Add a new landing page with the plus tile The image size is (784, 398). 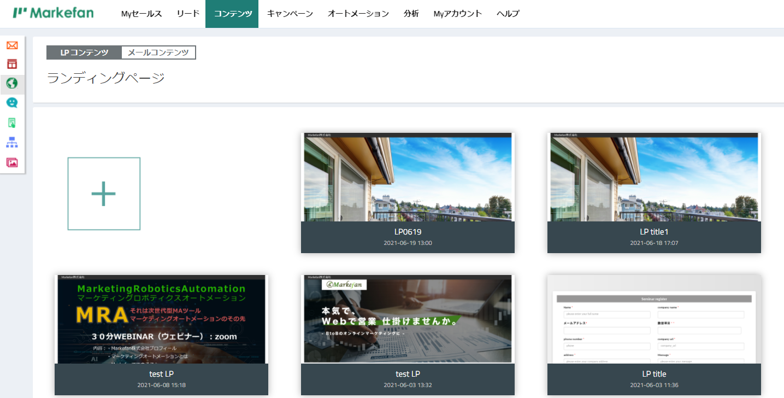104,194
